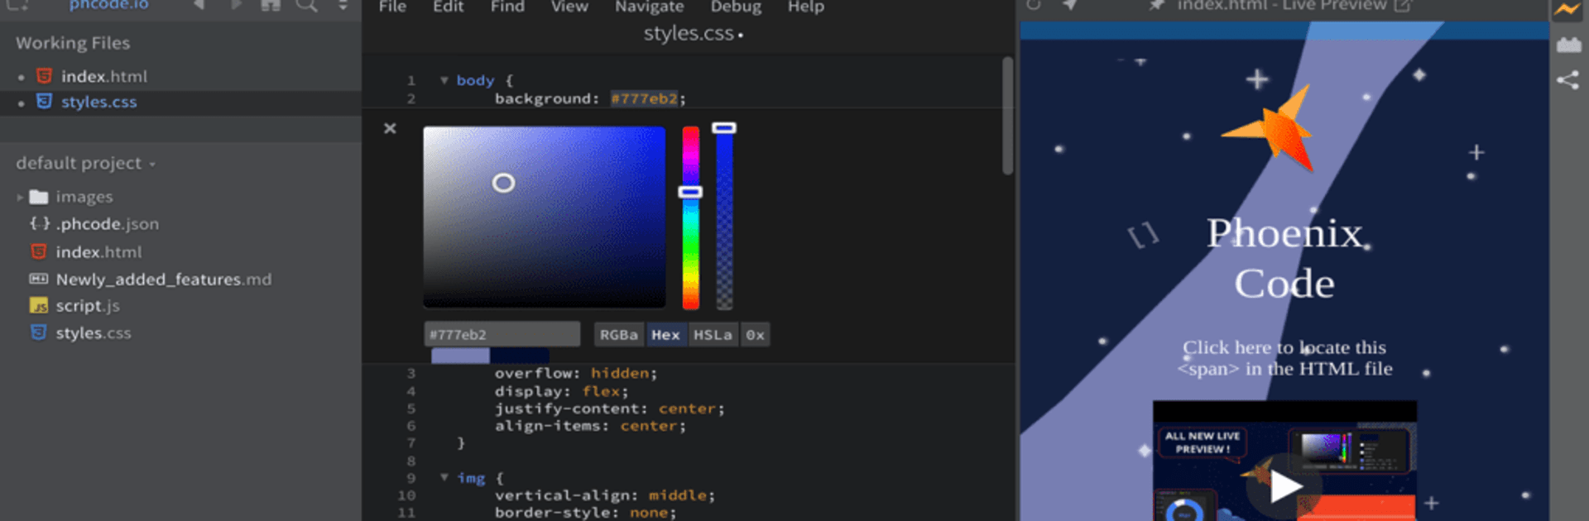This screenshot has width=1589, height=521.
Task: Open index.html in project tree
Action: pos(98,252)
